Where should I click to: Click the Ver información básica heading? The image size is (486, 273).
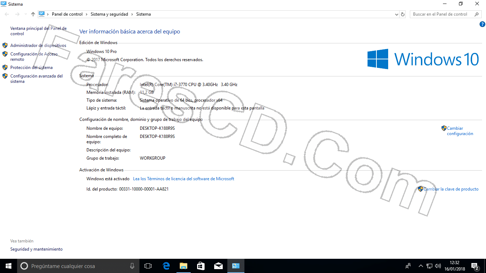pyautogui.click(x=130, y=32)
